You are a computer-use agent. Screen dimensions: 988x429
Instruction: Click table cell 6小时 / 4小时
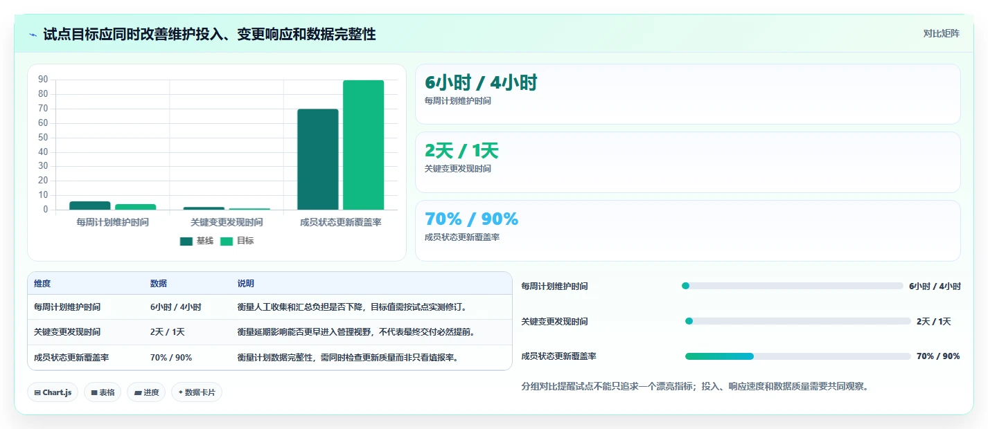[x=176, y=307]
